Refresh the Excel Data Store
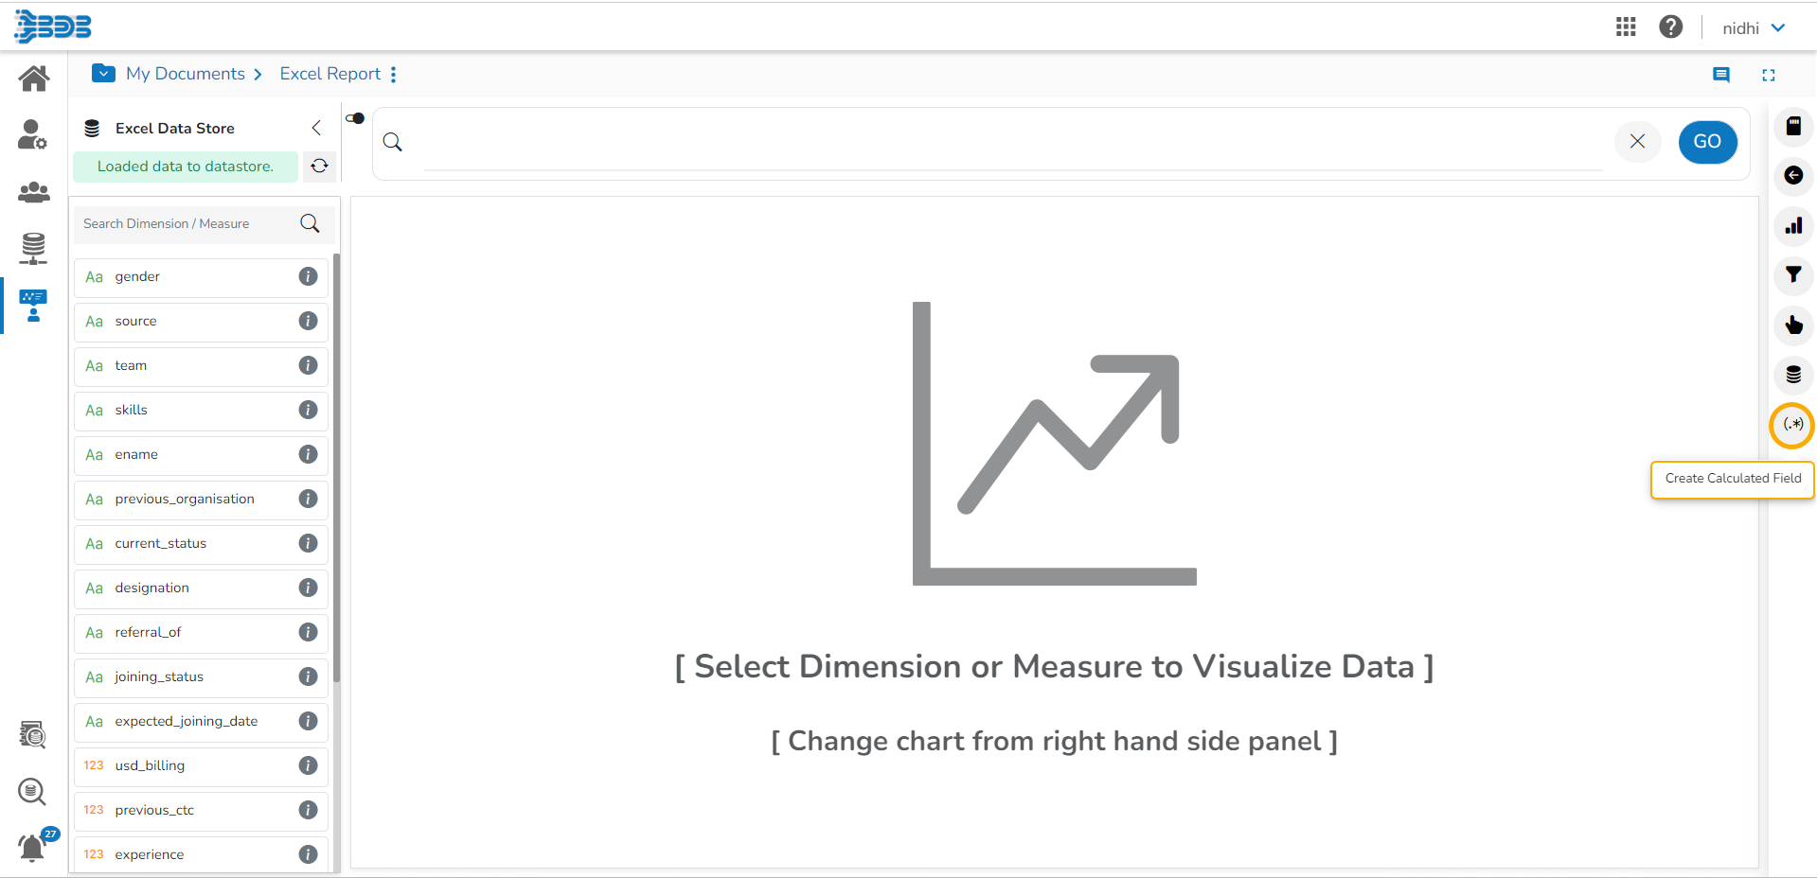 [320, 167]
